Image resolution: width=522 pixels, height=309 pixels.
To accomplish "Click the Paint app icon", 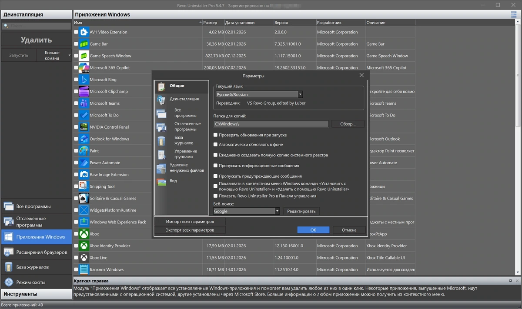I will pos(84,151).
